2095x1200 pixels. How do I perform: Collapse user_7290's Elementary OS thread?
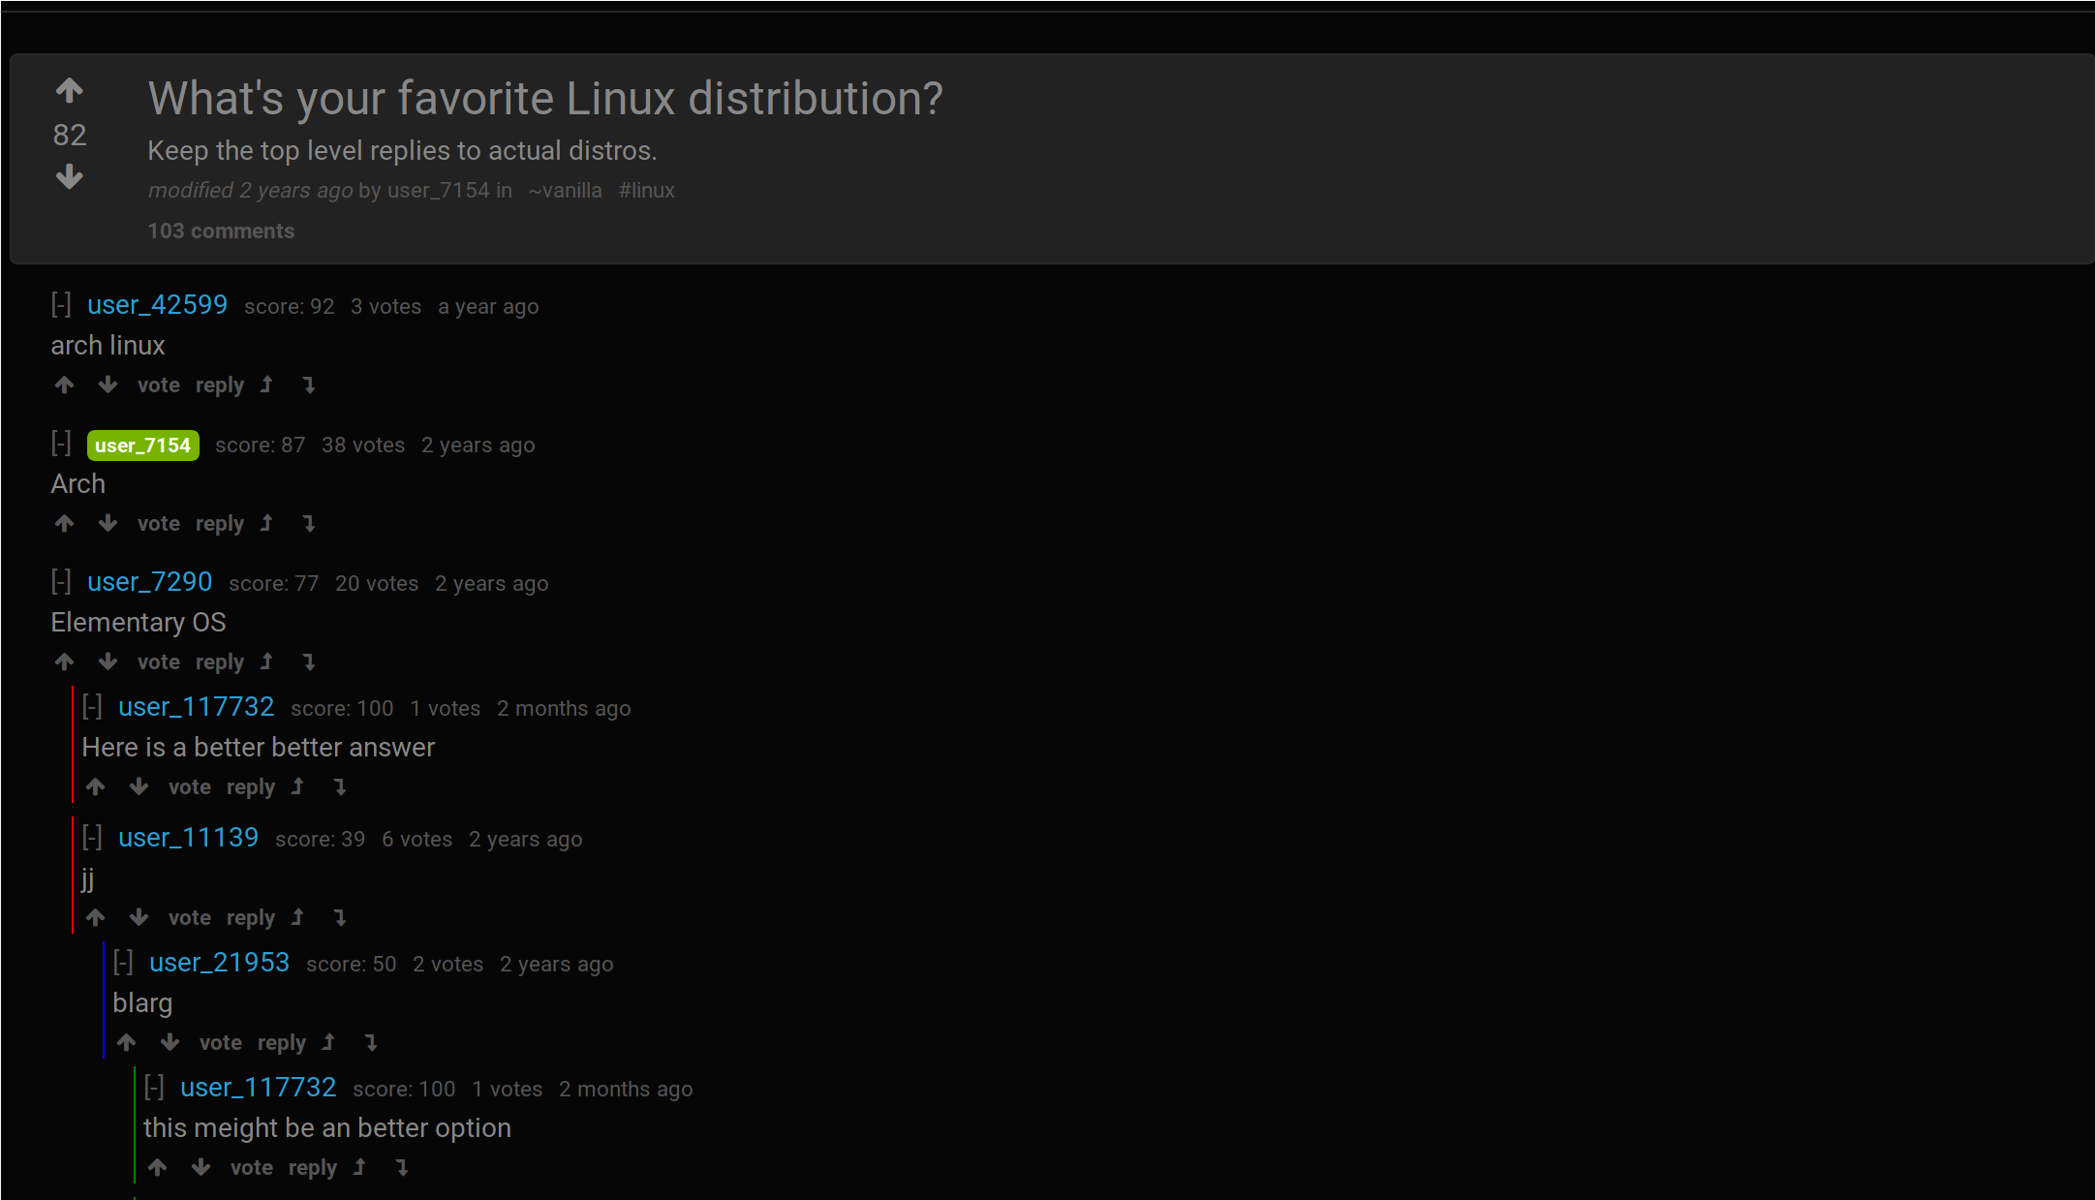[x=61, y=582]
